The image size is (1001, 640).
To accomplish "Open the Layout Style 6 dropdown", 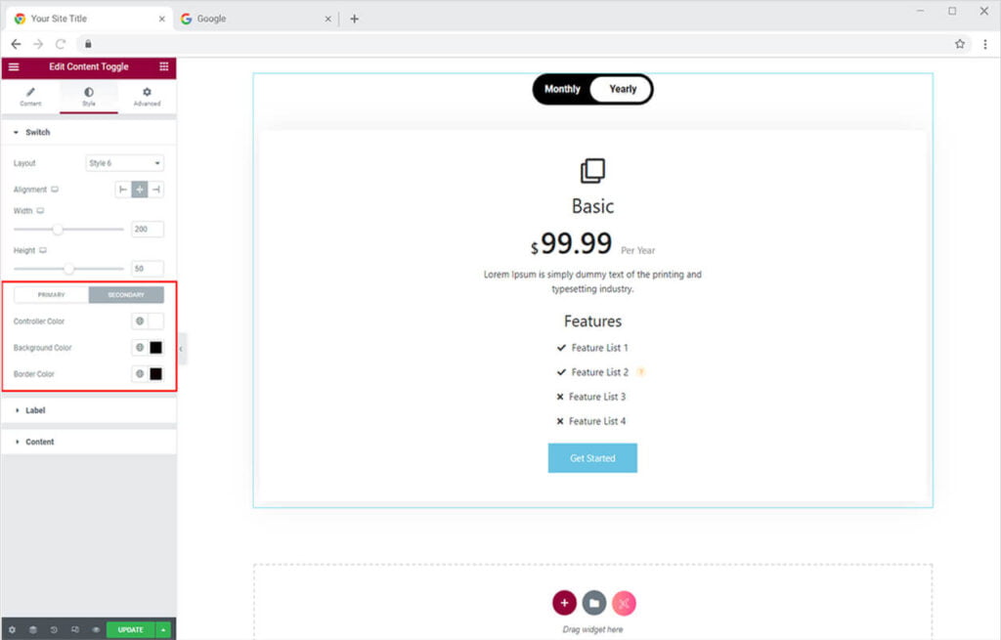I will pyautogui.click(x=125, y=163).
